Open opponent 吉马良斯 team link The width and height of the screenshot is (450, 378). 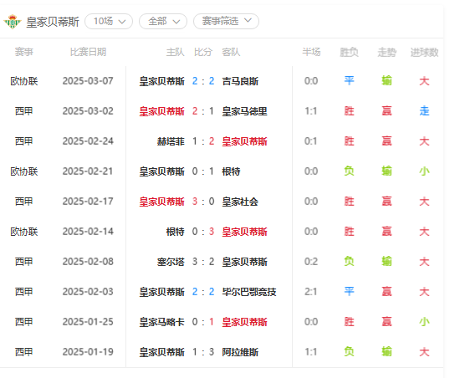pyautogui.click(x=240, y=81)
